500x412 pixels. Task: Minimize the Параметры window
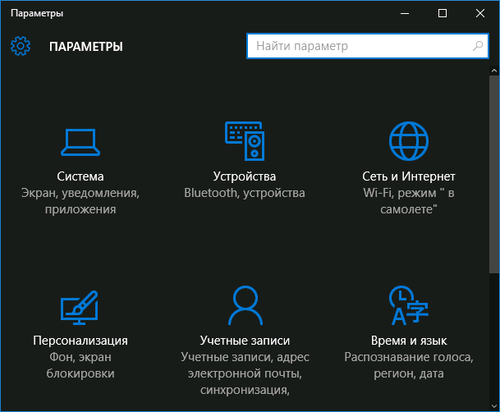coord(405,13)
